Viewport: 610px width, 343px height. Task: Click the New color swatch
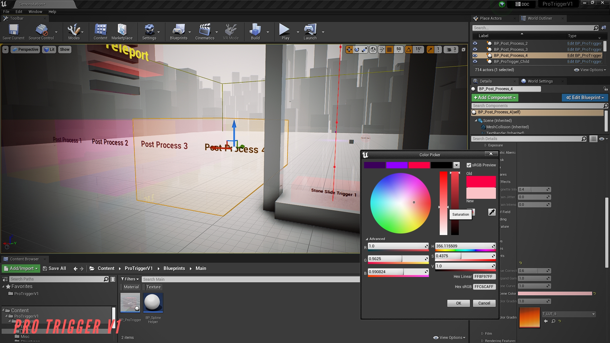[481, 194]
